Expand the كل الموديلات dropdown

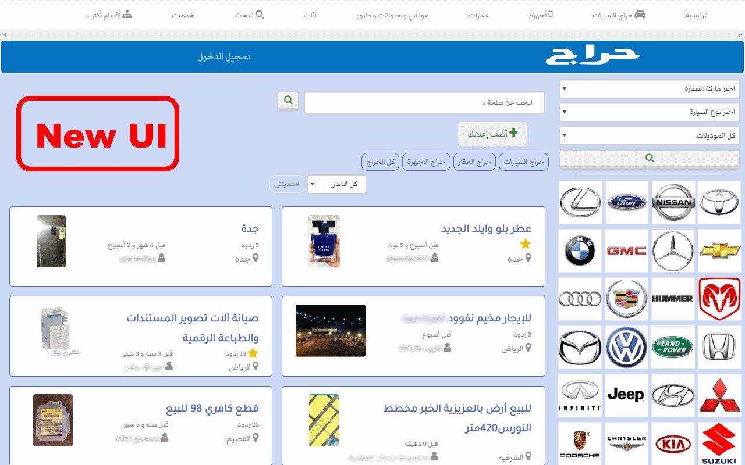(x=649, y=135)
